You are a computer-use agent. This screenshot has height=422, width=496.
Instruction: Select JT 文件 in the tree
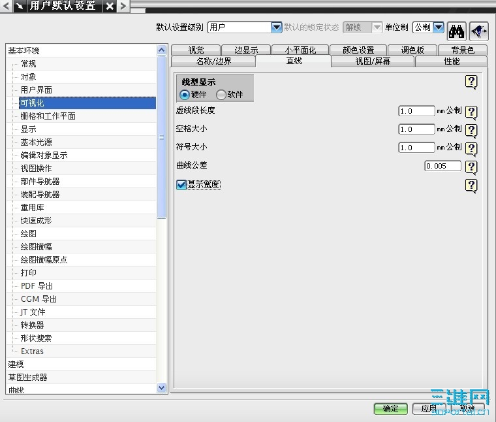click(33, 312)
